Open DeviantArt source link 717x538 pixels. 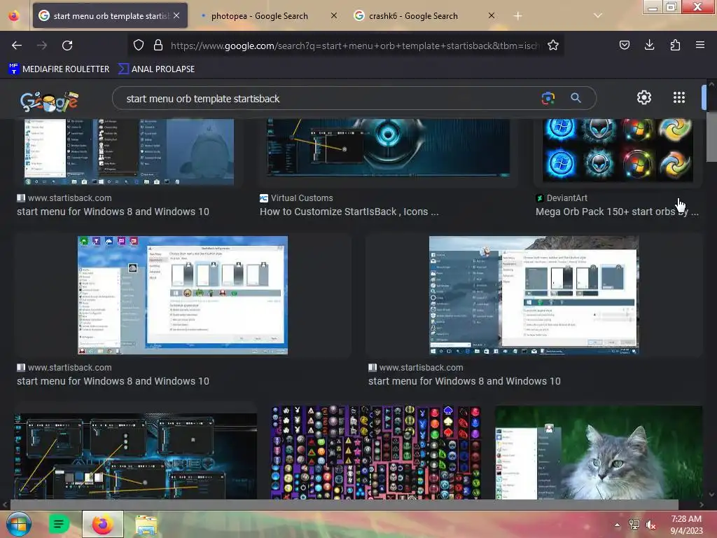click(567, 198)
